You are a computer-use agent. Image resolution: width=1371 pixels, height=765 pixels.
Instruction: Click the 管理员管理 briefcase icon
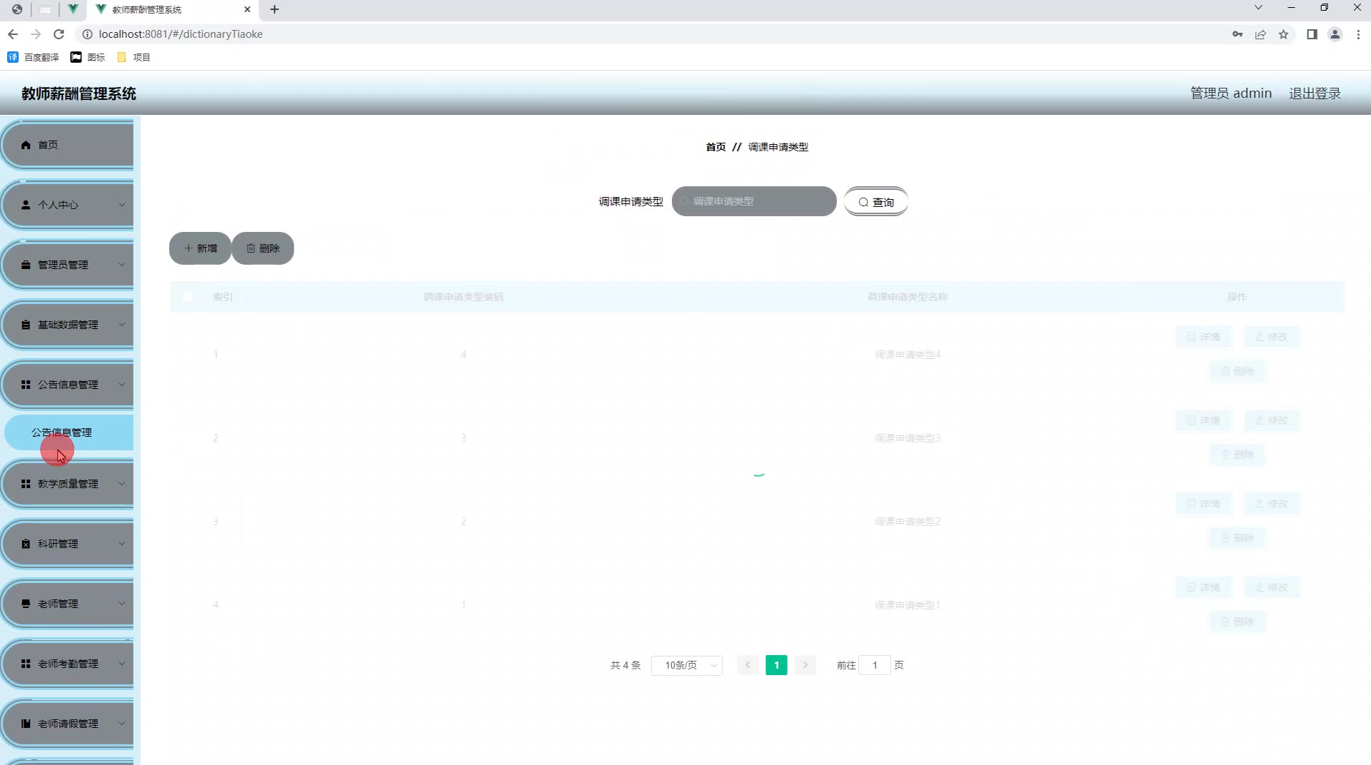point(26,265)
